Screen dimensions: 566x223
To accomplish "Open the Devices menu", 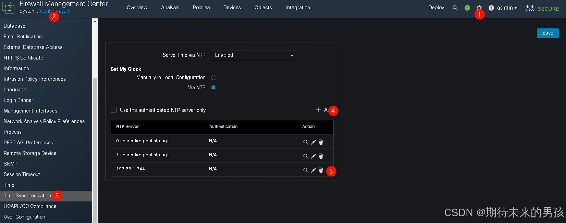I will [232, 8].
